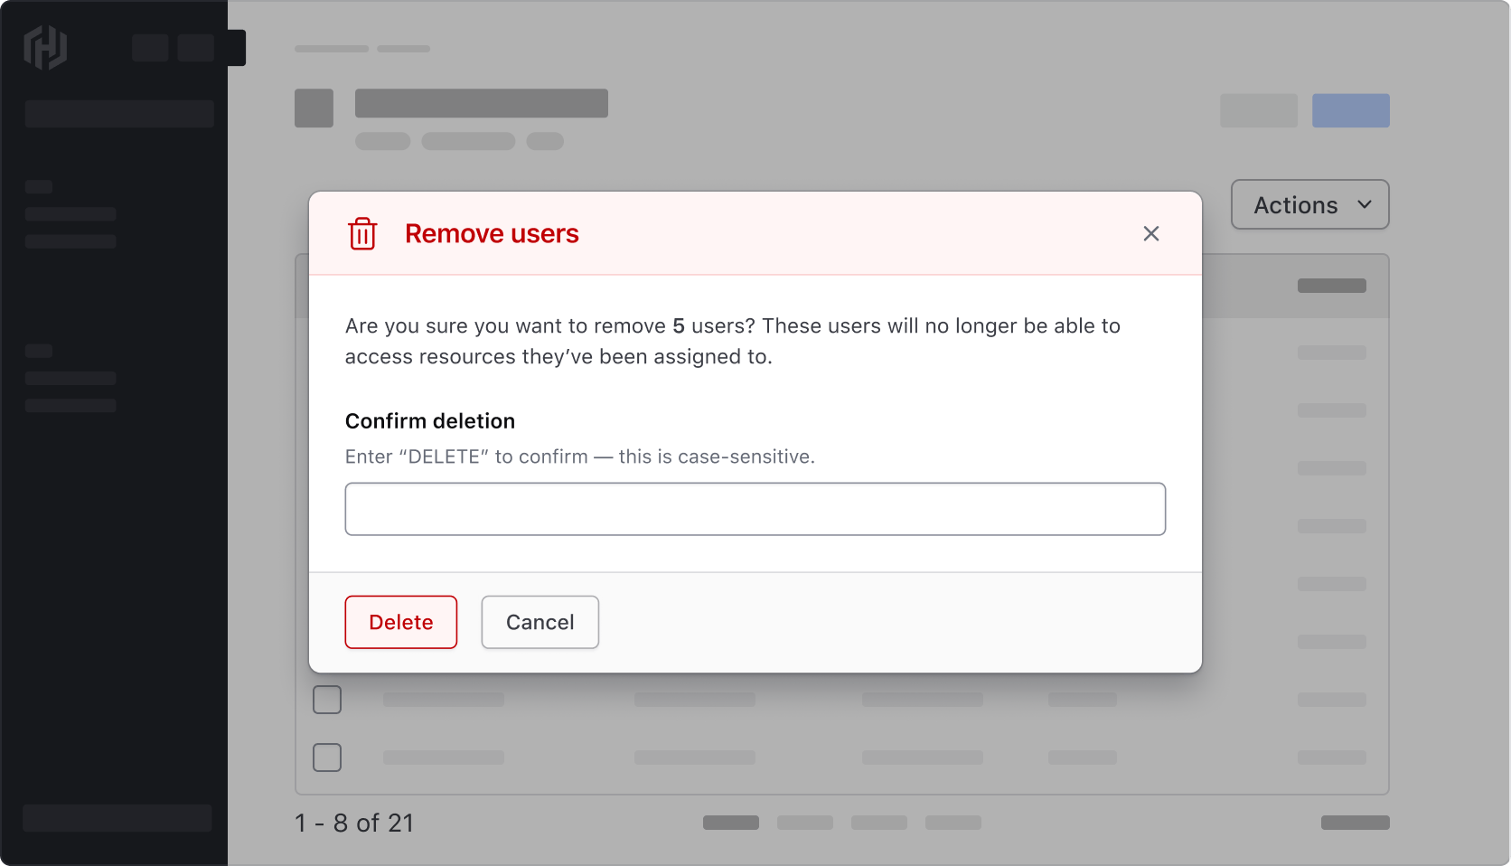The width and height of the screenshot is (1511, 866).
Task: Click the X to dismiss the dialog
Action: coord(1150,233)
